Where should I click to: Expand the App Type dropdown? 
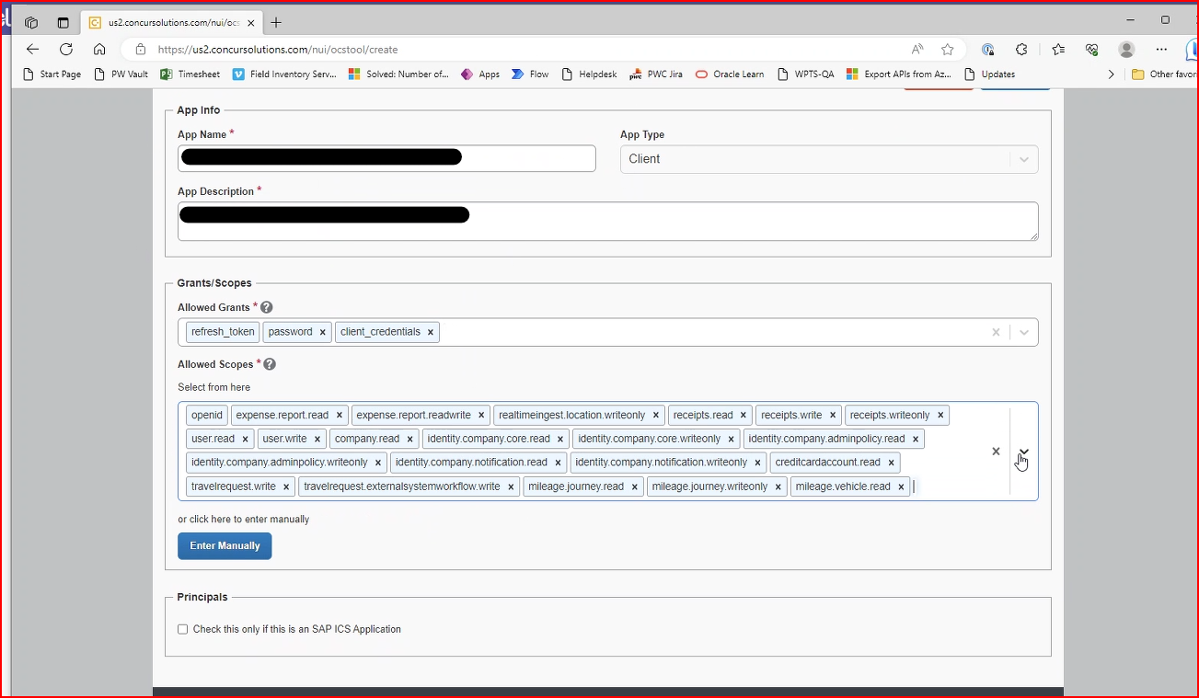(1023, 159)
